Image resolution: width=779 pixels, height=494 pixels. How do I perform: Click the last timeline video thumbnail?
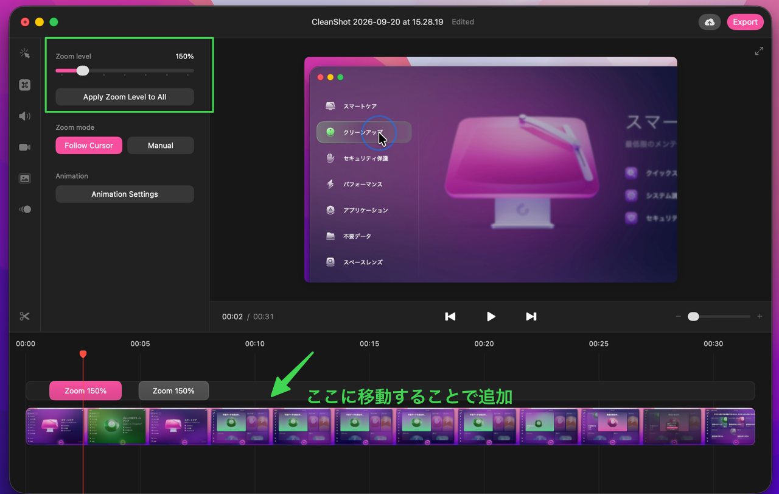(729, 426)
